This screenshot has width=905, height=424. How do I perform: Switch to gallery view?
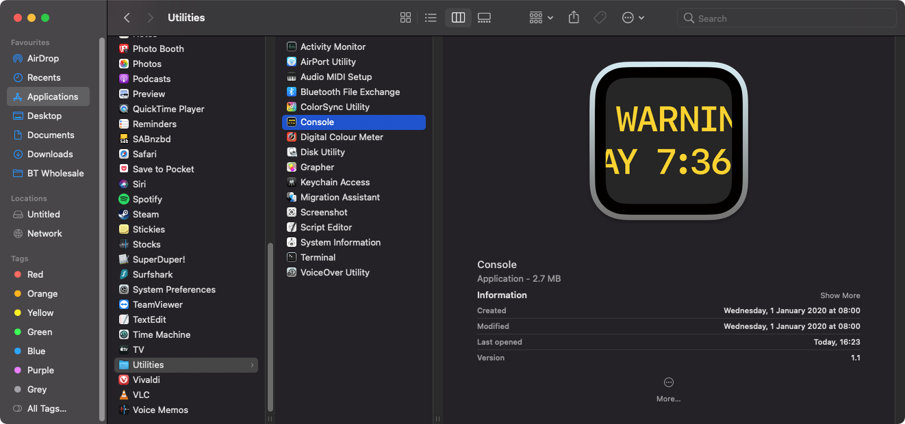(484, 18)
